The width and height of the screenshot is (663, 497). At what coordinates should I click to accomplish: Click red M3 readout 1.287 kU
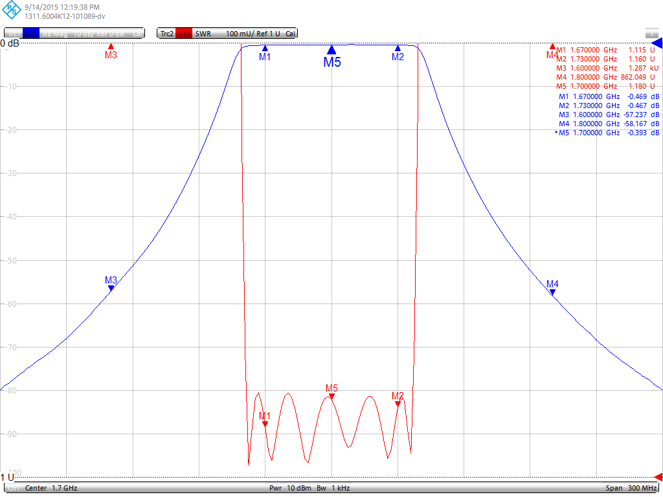[607, 68]
